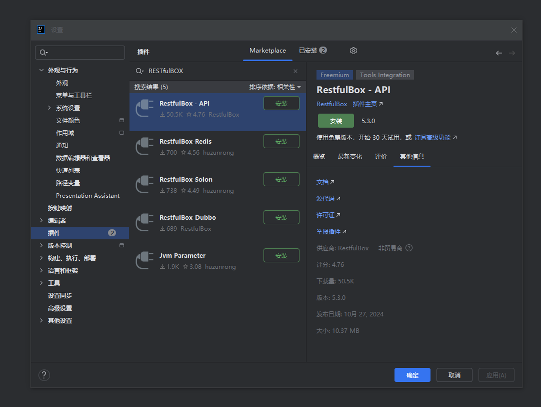541x407 pixels.
Task: Click the RestfulBox-Solon plugin icon
Action: (x=144, y=185)
